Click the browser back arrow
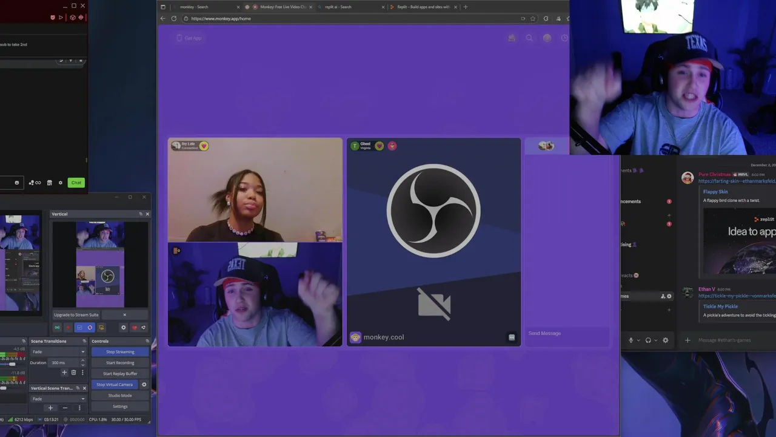Viewport: 776px width, 437px height. (162, 18)
